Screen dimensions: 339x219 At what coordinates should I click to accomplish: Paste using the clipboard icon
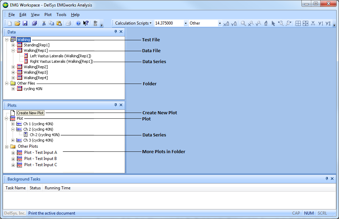59,23
